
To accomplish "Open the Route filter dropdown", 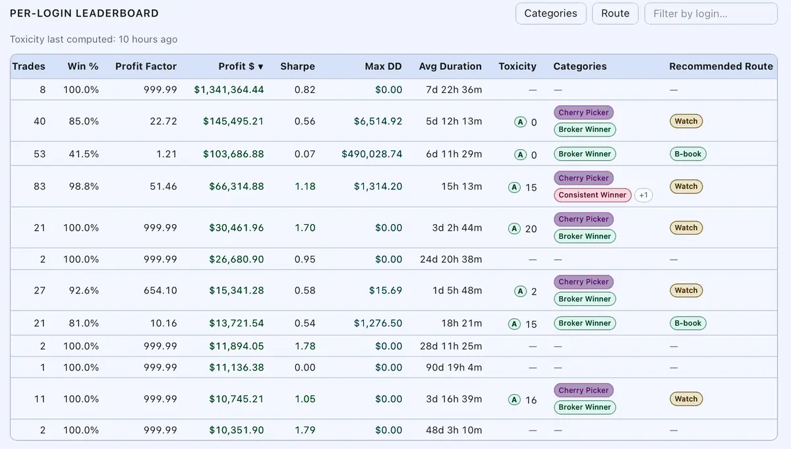I will pos(615,13).
